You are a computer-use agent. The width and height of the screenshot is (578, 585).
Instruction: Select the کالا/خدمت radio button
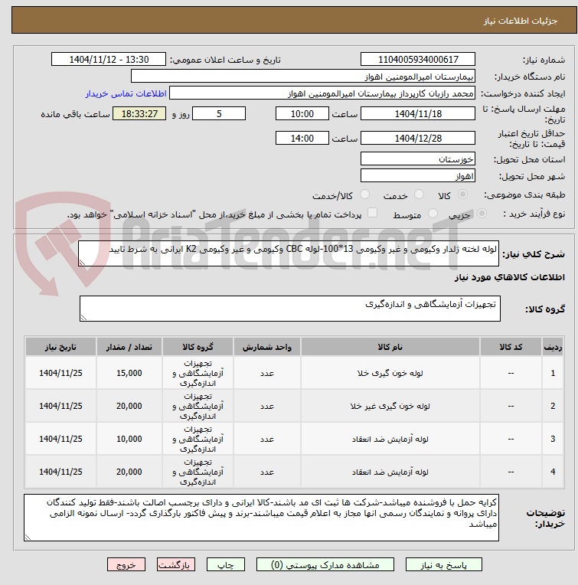pos(364,194)
